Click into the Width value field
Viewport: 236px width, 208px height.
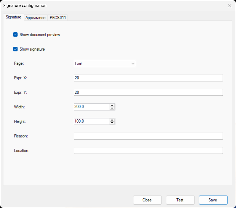(92, 107)
